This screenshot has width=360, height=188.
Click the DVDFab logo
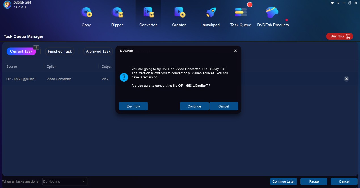[7, 5]
